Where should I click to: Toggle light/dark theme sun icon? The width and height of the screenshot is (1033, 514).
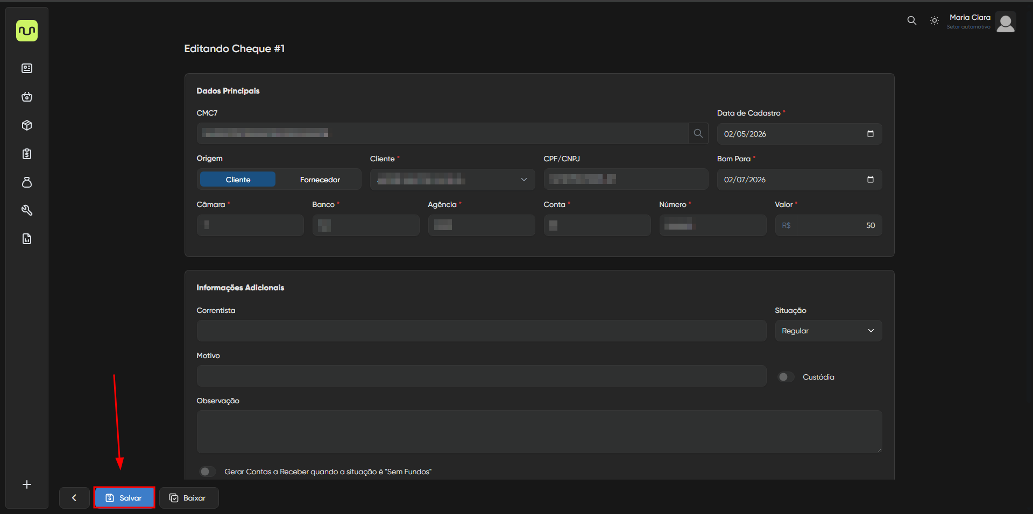935,20
